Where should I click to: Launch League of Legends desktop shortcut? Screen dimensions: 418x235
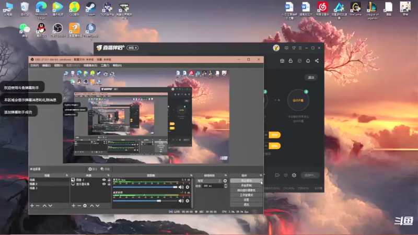(x=372, y=10)
